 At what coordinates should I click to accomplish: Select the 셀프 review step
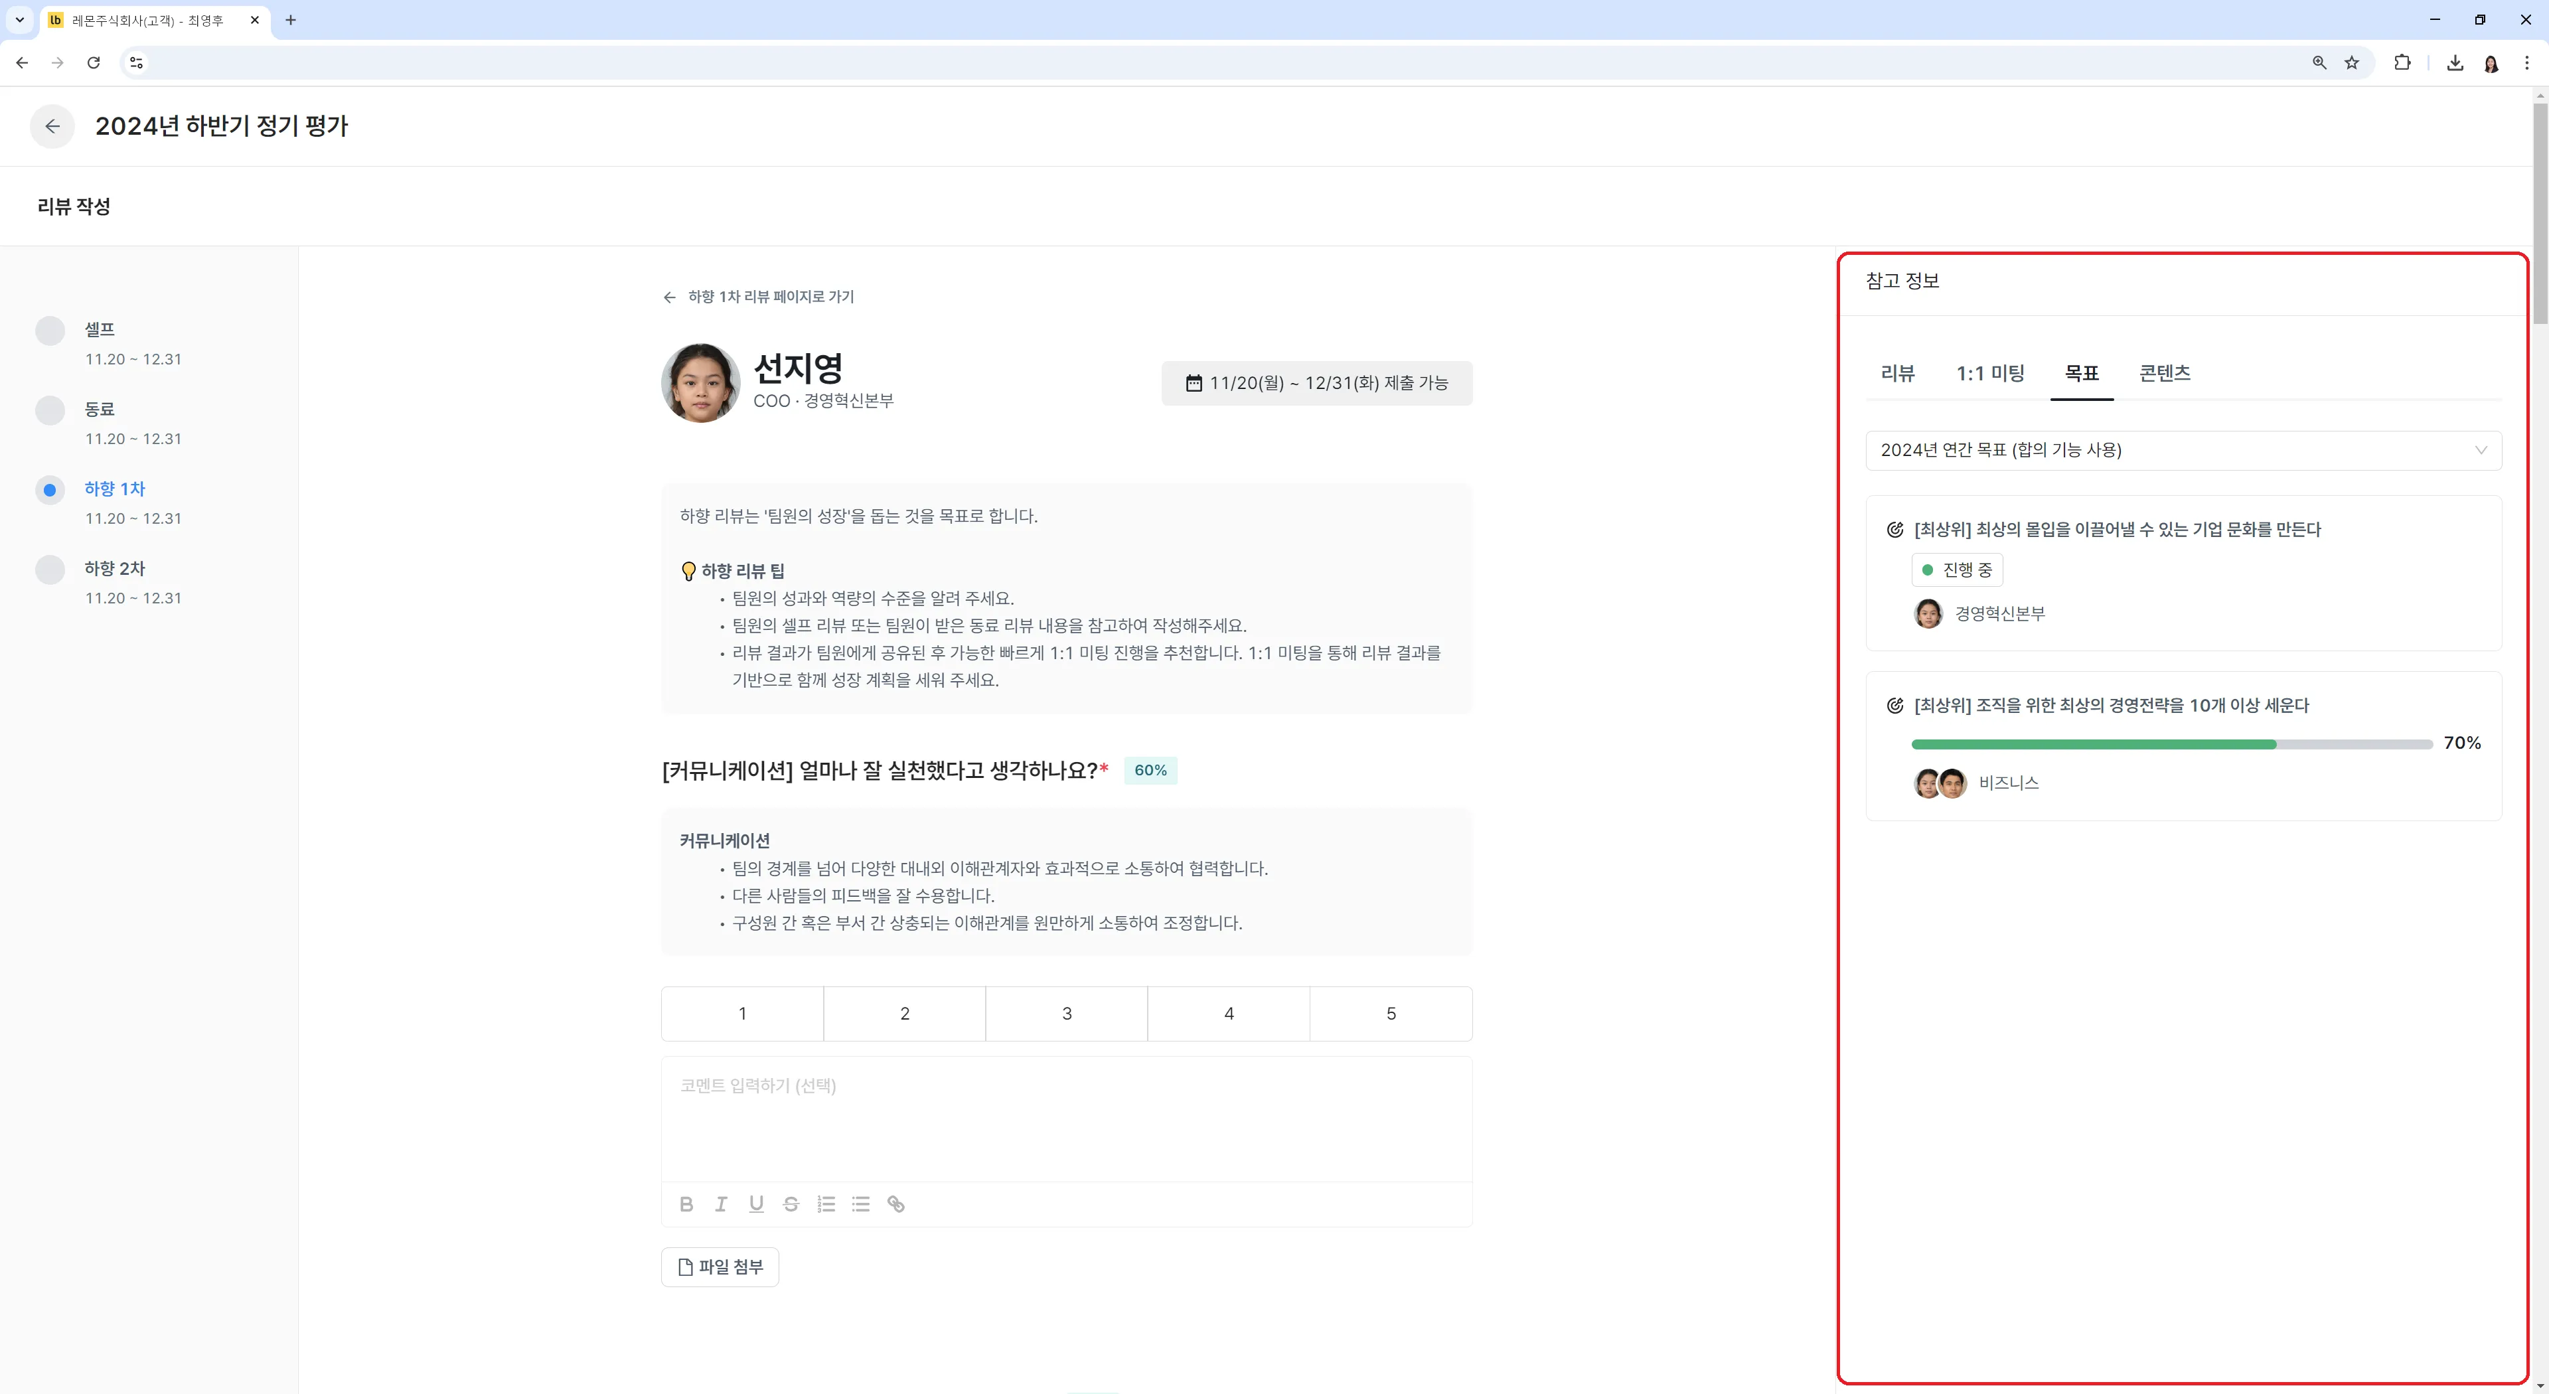[x=109, y=343]
